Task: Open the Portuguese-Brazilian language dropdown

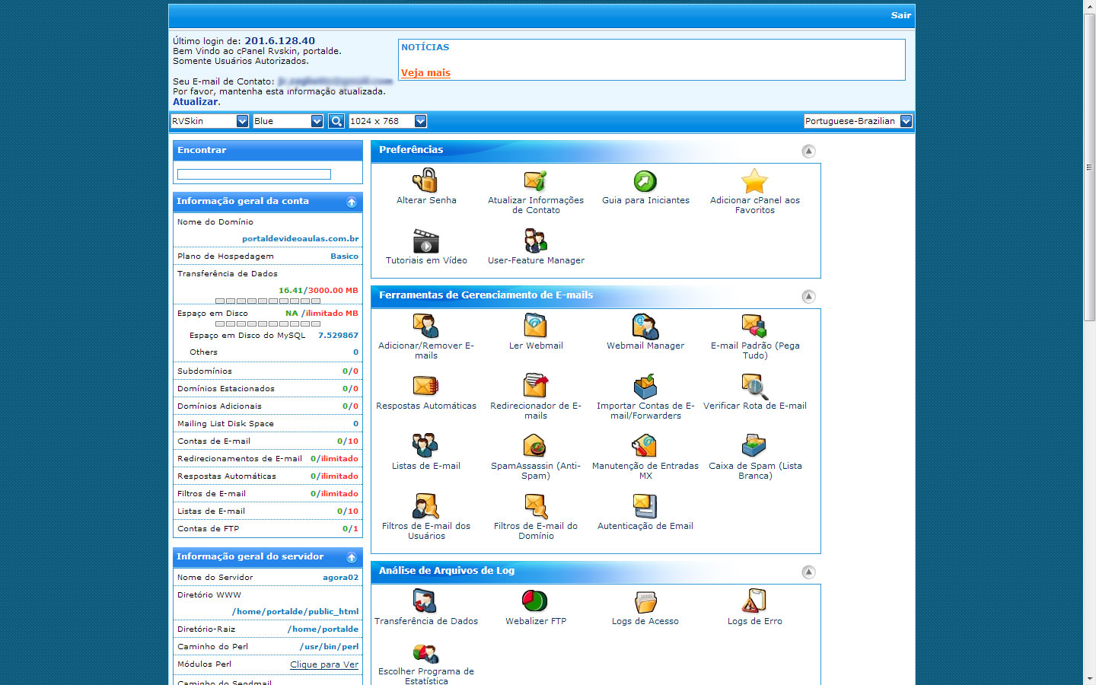Action: pos(858,121)
